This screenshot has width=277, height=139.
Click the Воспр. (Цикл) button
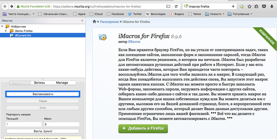click(x=43, y=131)
